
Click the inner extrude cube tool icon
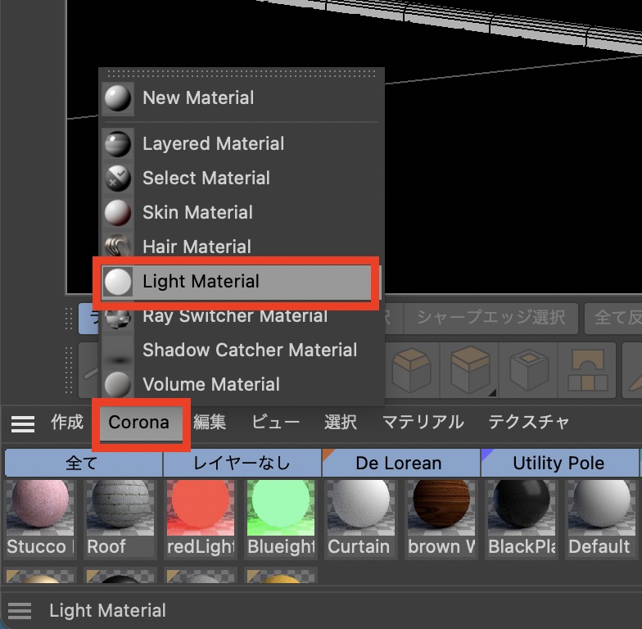pos(529,370)
